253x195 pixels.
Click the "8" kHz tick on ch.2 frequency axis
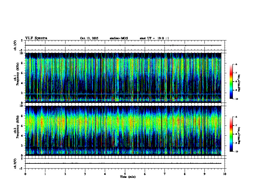pyautogui.click(x=22, y=116)
